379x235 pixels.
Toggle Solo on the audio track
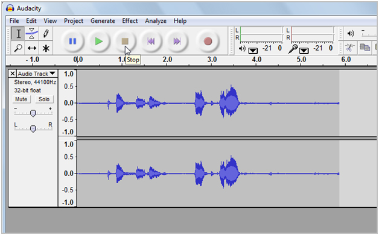coord(44,99)
